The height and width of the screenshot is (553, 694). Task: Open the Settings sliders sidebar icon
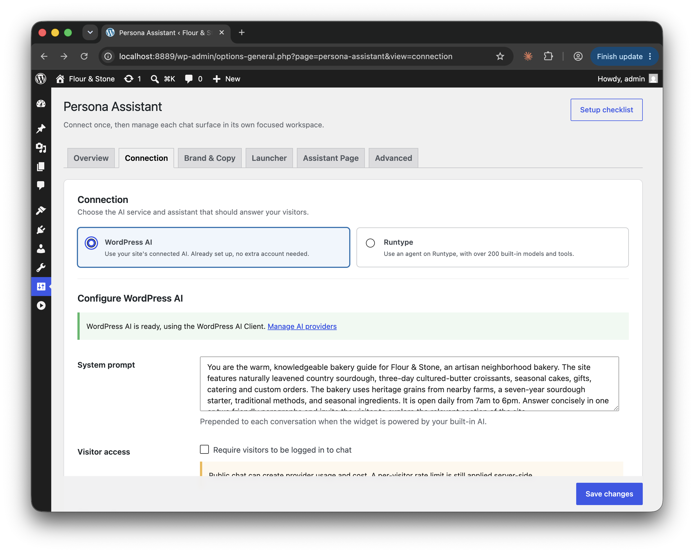(41, 287)
